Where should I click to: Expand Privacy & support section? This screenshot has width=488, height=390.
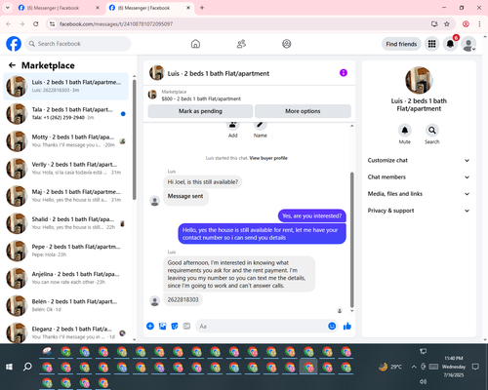point(419,211)
